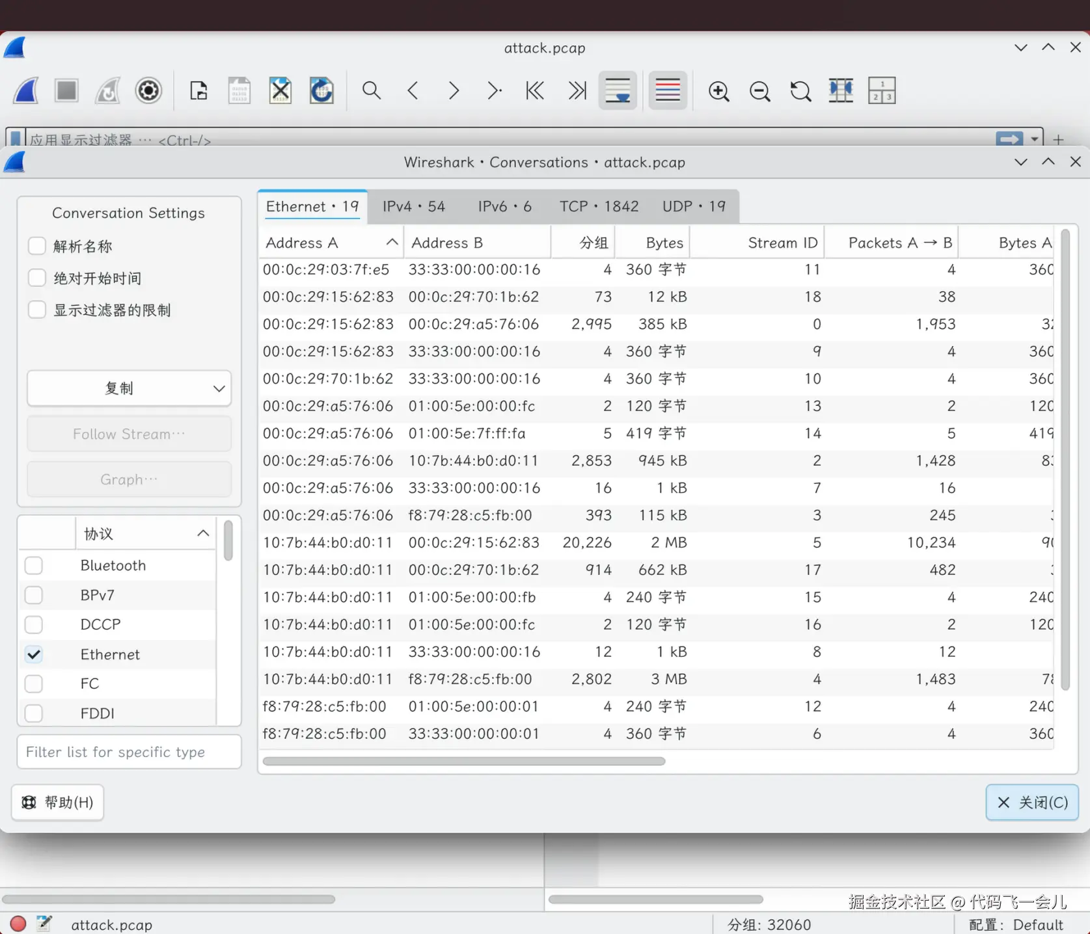
Task: Open capture file properties icon in status bar
Action: [x=44, y=924]
